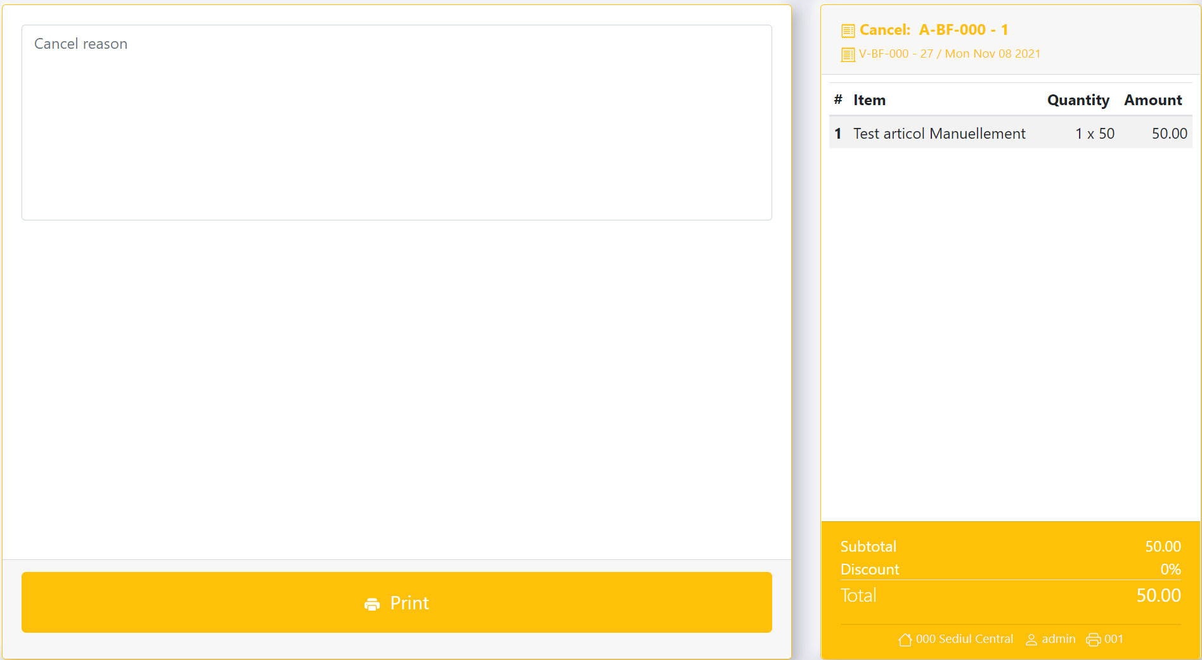Click the home icon next to 000 Sediul Central

[905, 640]
